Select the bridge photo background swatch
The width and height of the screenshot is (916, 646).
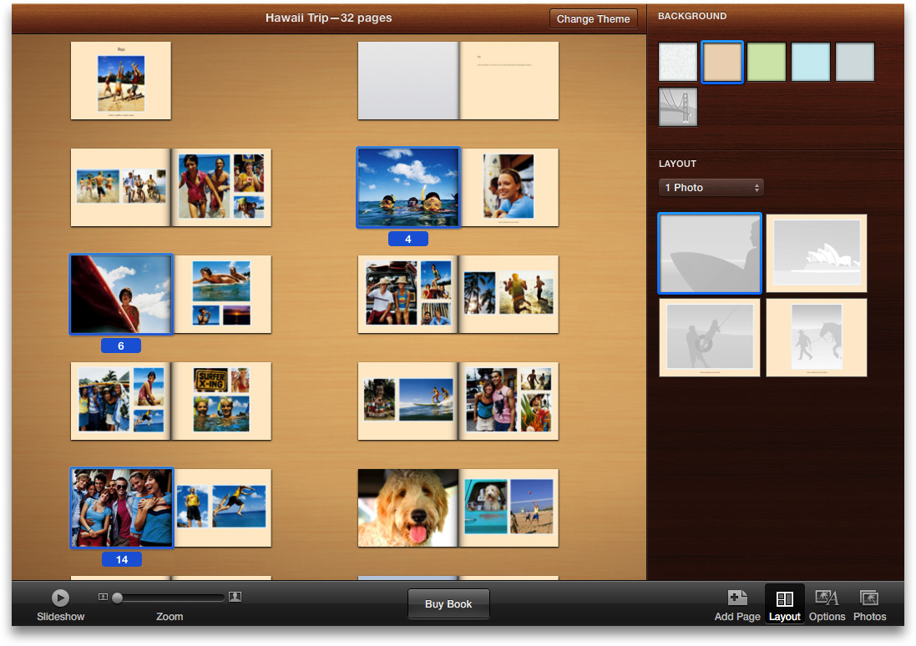[x=678, y=107]
